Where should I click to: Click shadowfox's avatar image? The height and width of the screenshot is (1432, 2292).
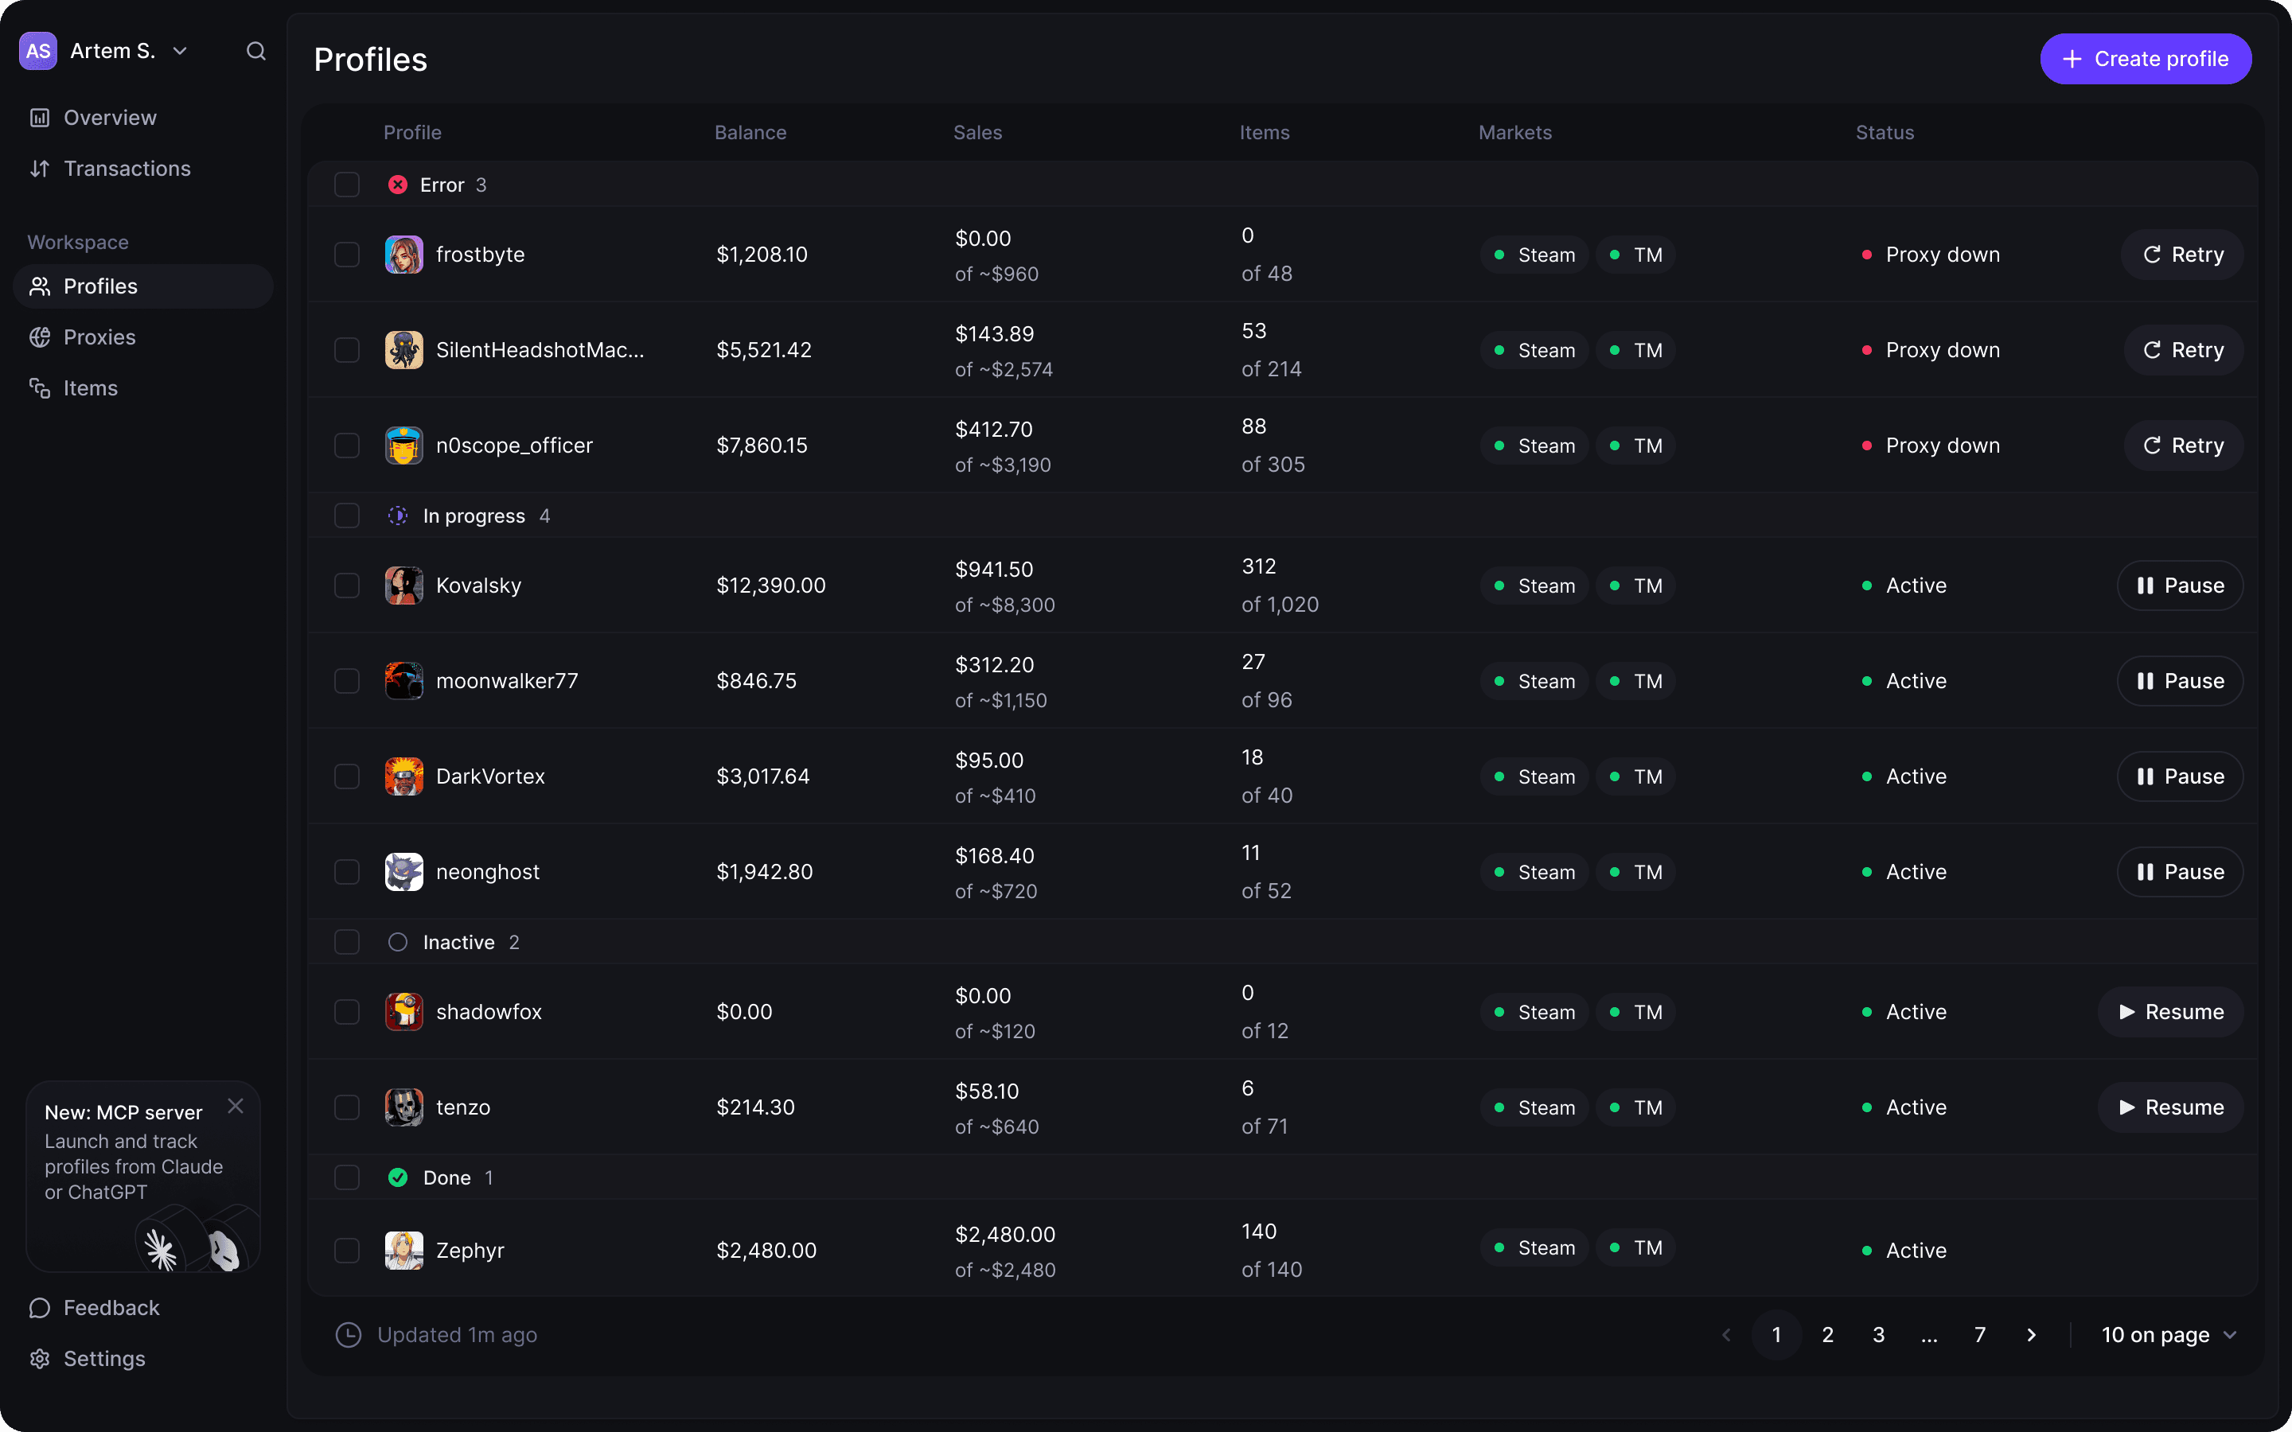coord(403,1013)
